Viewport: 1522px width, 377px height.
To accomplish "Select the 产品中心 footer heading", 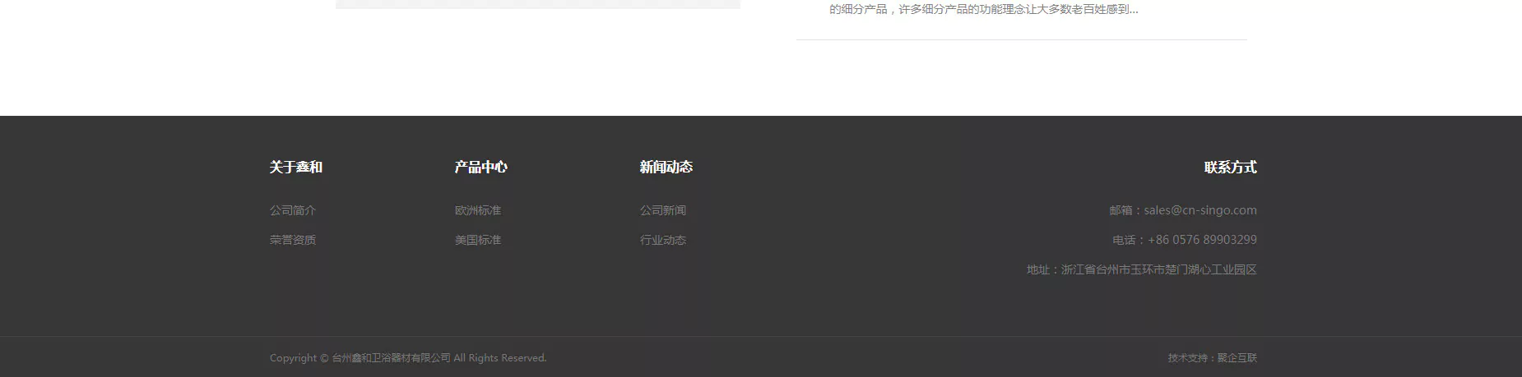I will pyautogui.click(x=481, y=167).
